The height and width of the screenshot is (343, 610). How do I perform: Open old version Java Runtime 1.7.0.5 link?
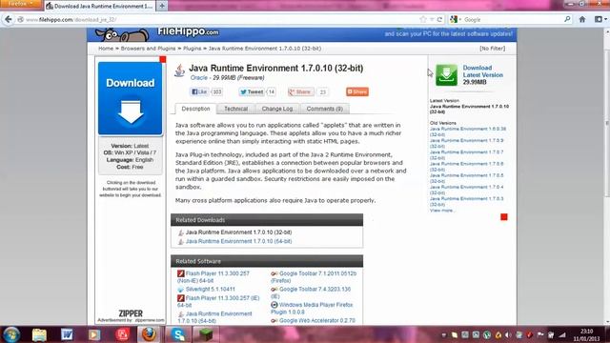(466, 178)
